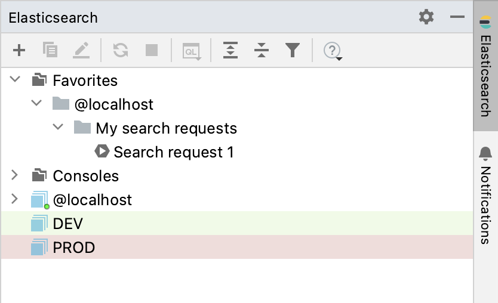Screen dimensions: 498x303
Task: Collapse the Favorites folder
Action: point(15,79)
